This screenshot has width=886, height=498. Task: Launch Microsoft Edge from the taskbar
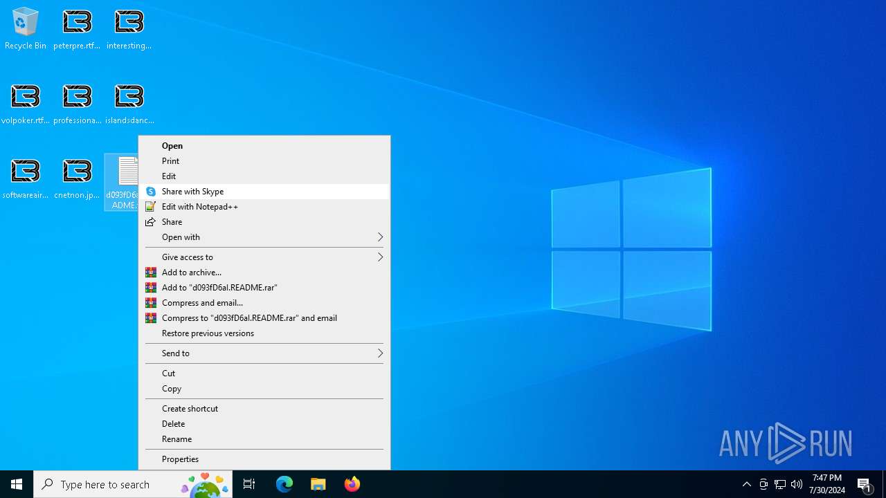[284, 484]
